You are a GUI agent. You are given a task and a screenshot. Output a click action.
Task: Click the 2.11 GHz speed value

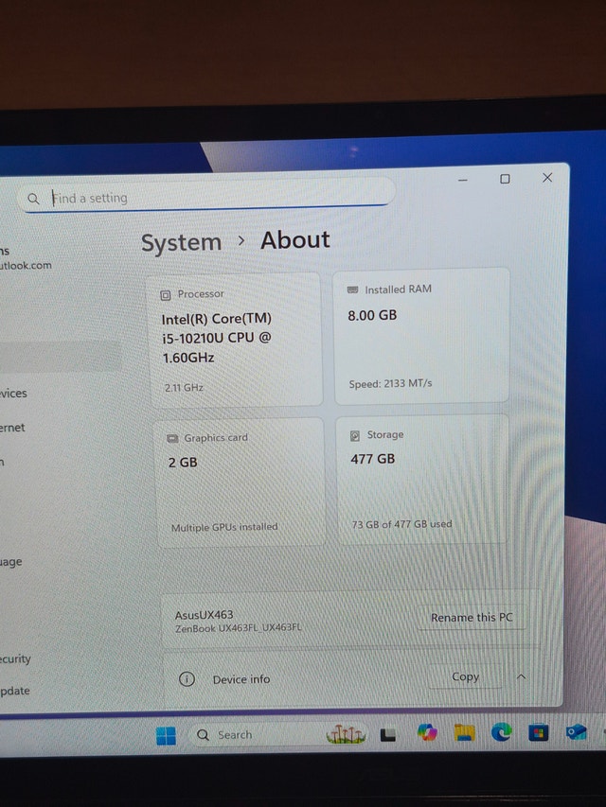tap(184, 388)
